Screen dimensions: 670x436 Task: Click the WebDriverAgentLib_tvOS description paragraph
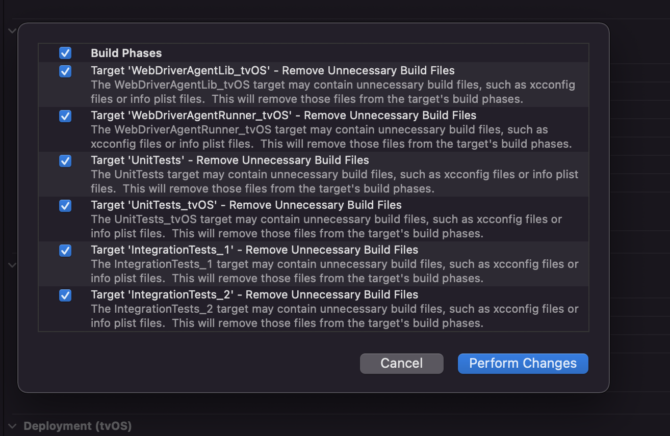[x=333, y=92]
